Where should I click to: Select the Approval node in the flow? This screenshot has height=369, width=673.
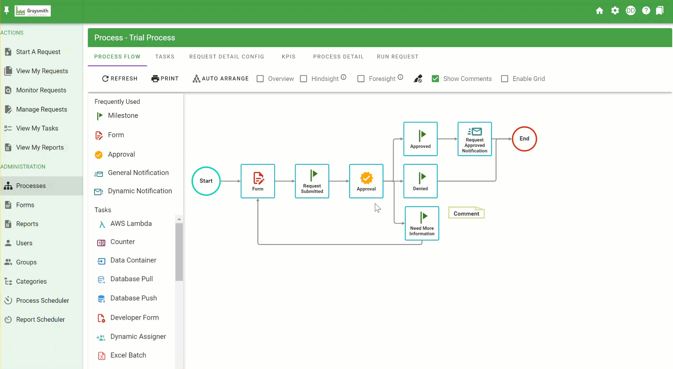[366, 181]
